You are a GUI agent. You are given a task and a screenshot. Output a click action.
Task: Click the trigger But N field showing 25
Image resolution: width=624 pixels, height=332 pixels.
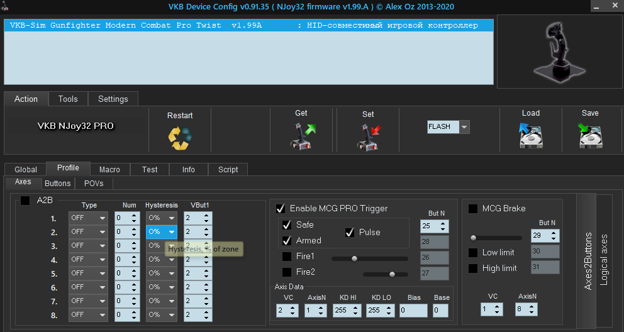pos(435,226)
